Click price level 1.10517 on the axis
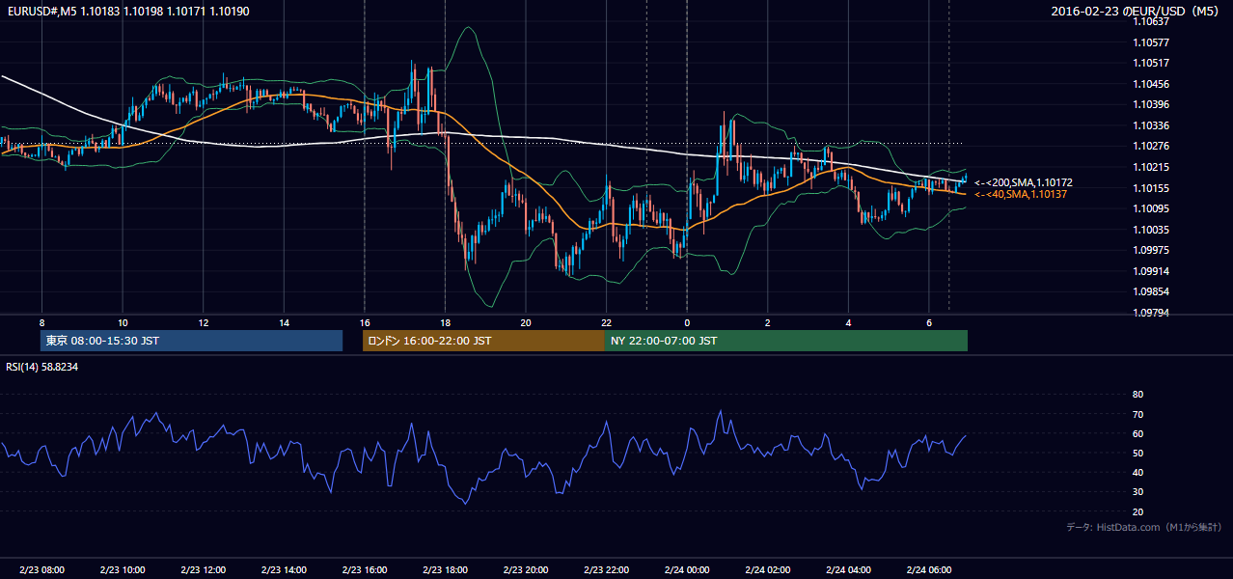 1151,63
